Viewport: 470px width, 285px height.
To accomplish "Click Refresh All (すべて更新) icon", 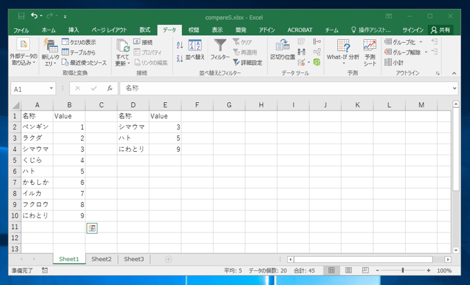I will pyautogui.click(x=123, y=46).
